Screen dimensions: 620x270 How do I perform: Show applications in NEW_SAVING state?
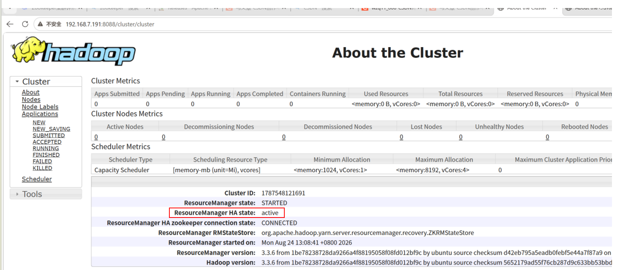coord(51,129)
